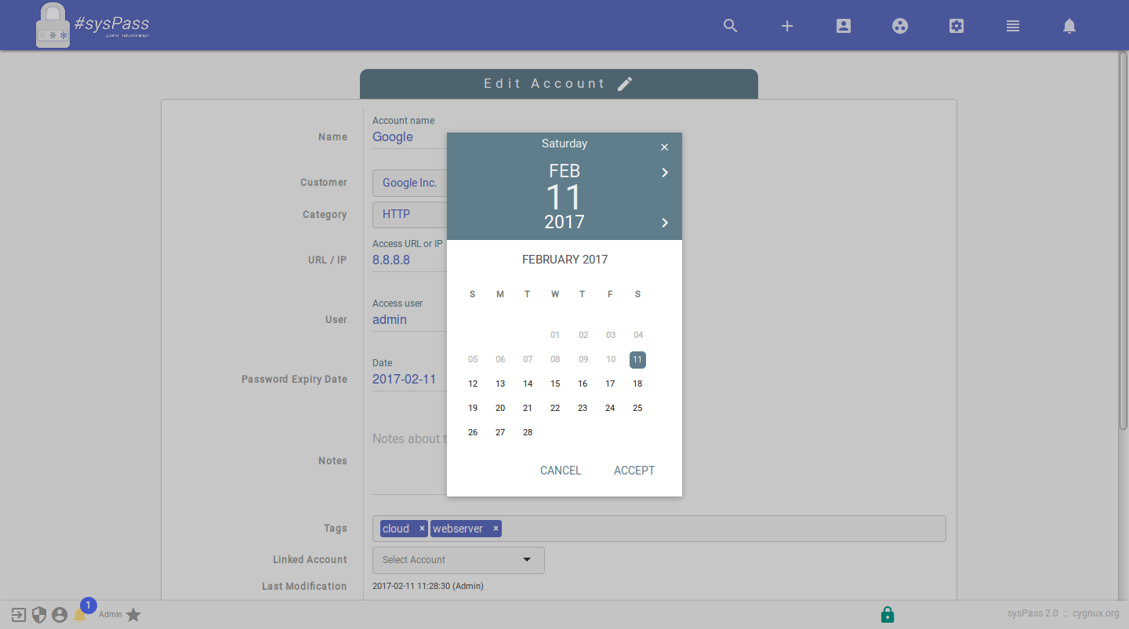Click the shield icon in footer
The width and height of the screenshot is (1129, 629).
[39, 615]
